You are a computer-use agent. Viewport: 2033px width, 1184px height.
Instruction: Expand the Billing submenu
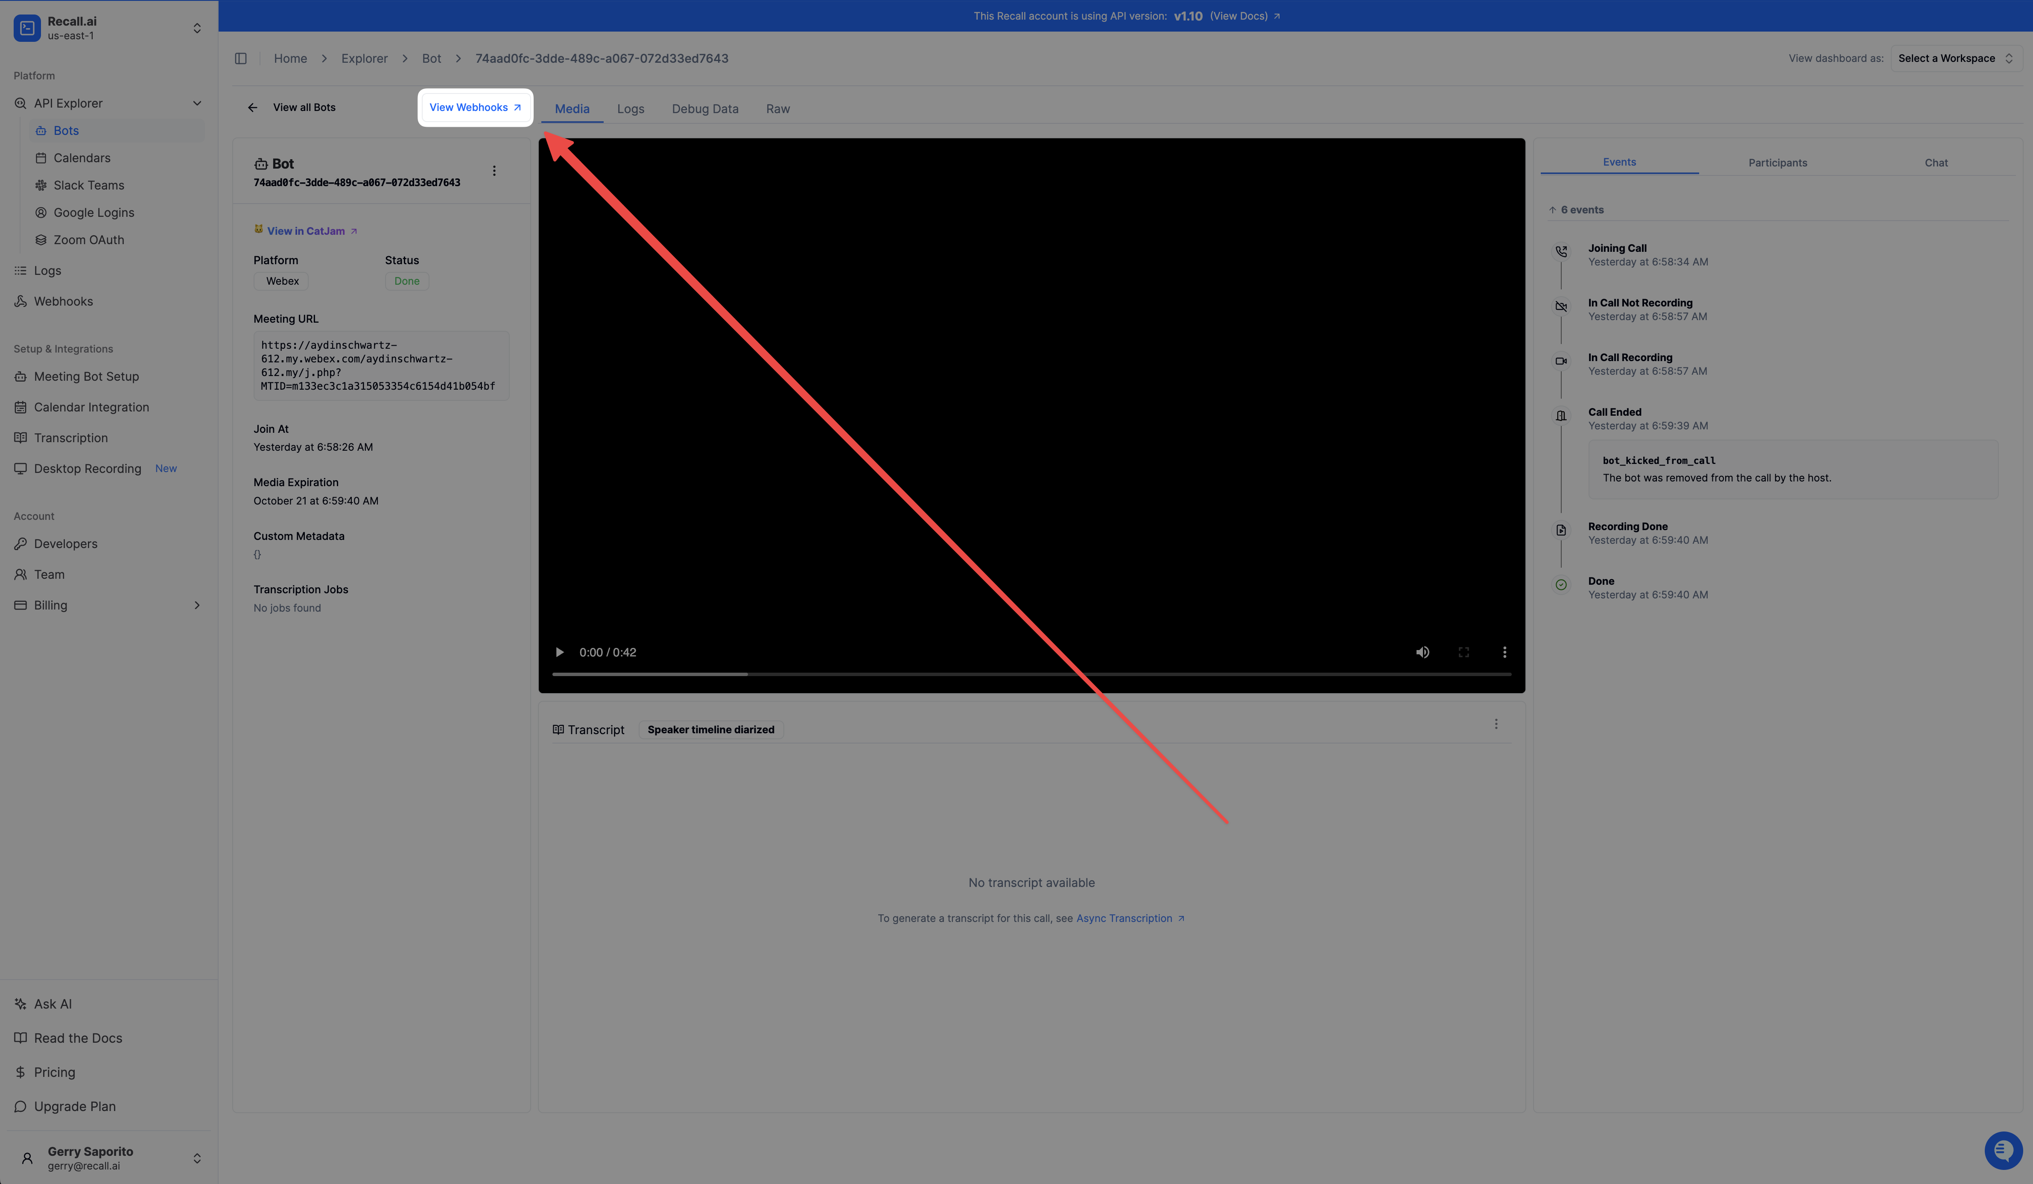click(x=197, y=605)
